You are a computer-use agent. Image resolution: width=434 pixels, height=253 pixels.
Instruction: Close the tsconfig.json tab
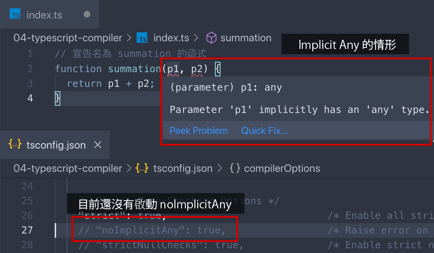coord(98,145)
